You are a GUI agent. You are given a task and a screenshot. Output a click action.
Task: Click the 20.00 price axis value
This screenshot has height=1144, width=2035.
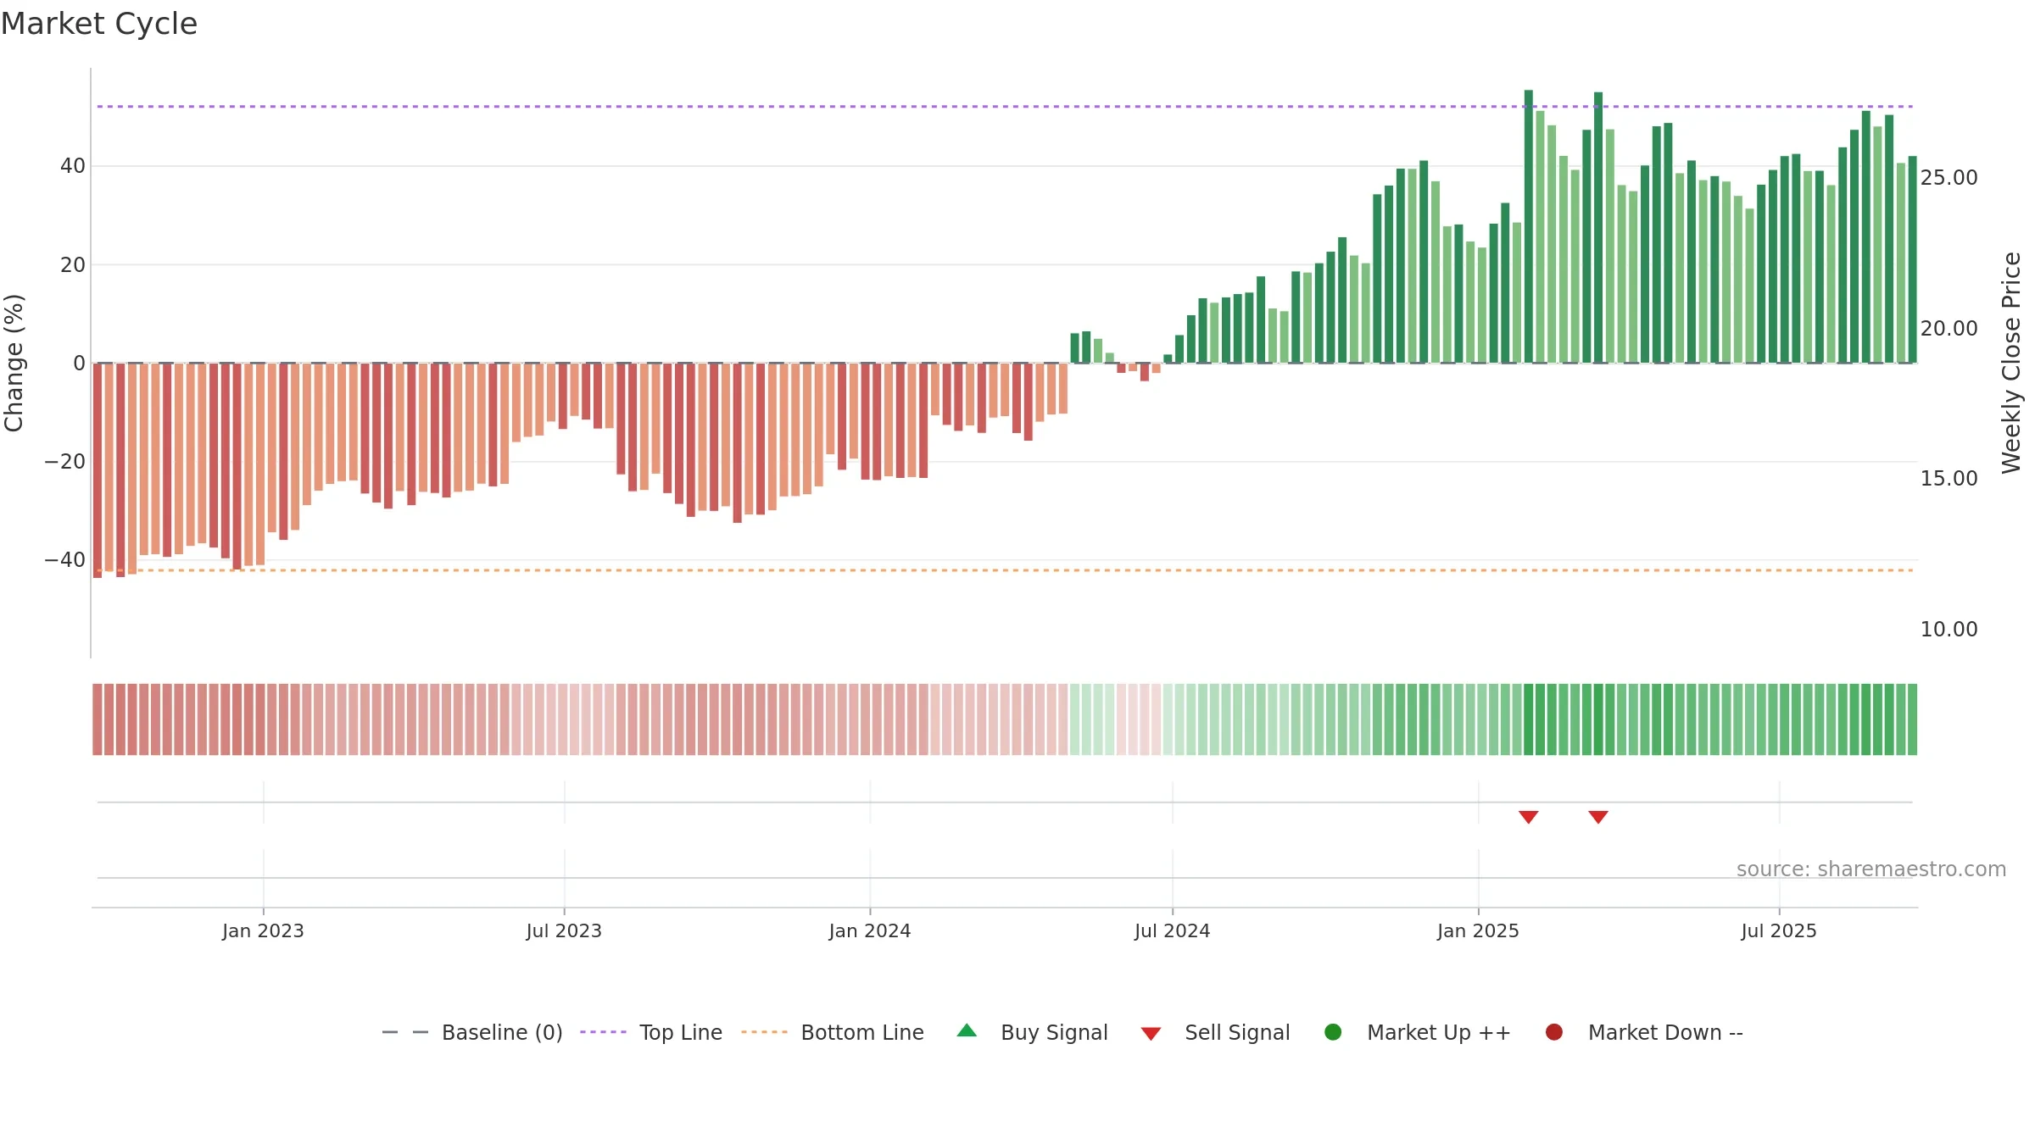1949,328
